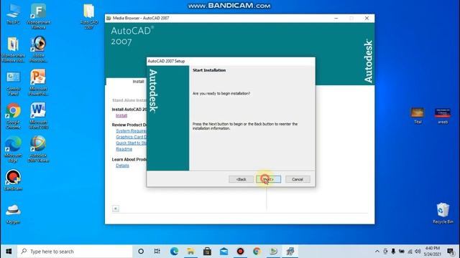Open Microsoft Edge desktop shortcut

tap(13, 149)
